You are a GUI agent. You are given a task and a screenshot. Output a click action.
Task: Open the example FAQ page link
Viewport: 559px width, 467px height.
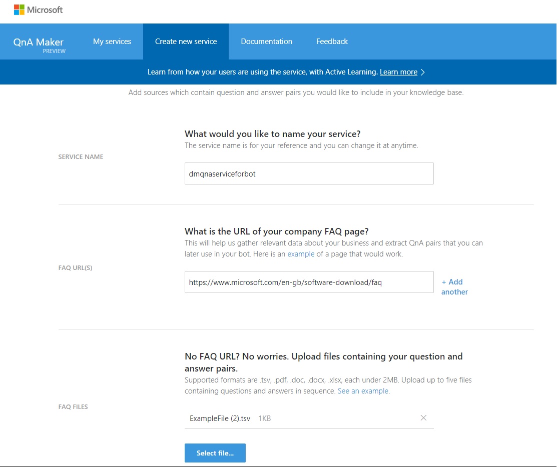coord(301,254)
